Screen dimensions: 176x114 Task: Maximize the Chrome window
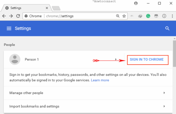[159, 3]
